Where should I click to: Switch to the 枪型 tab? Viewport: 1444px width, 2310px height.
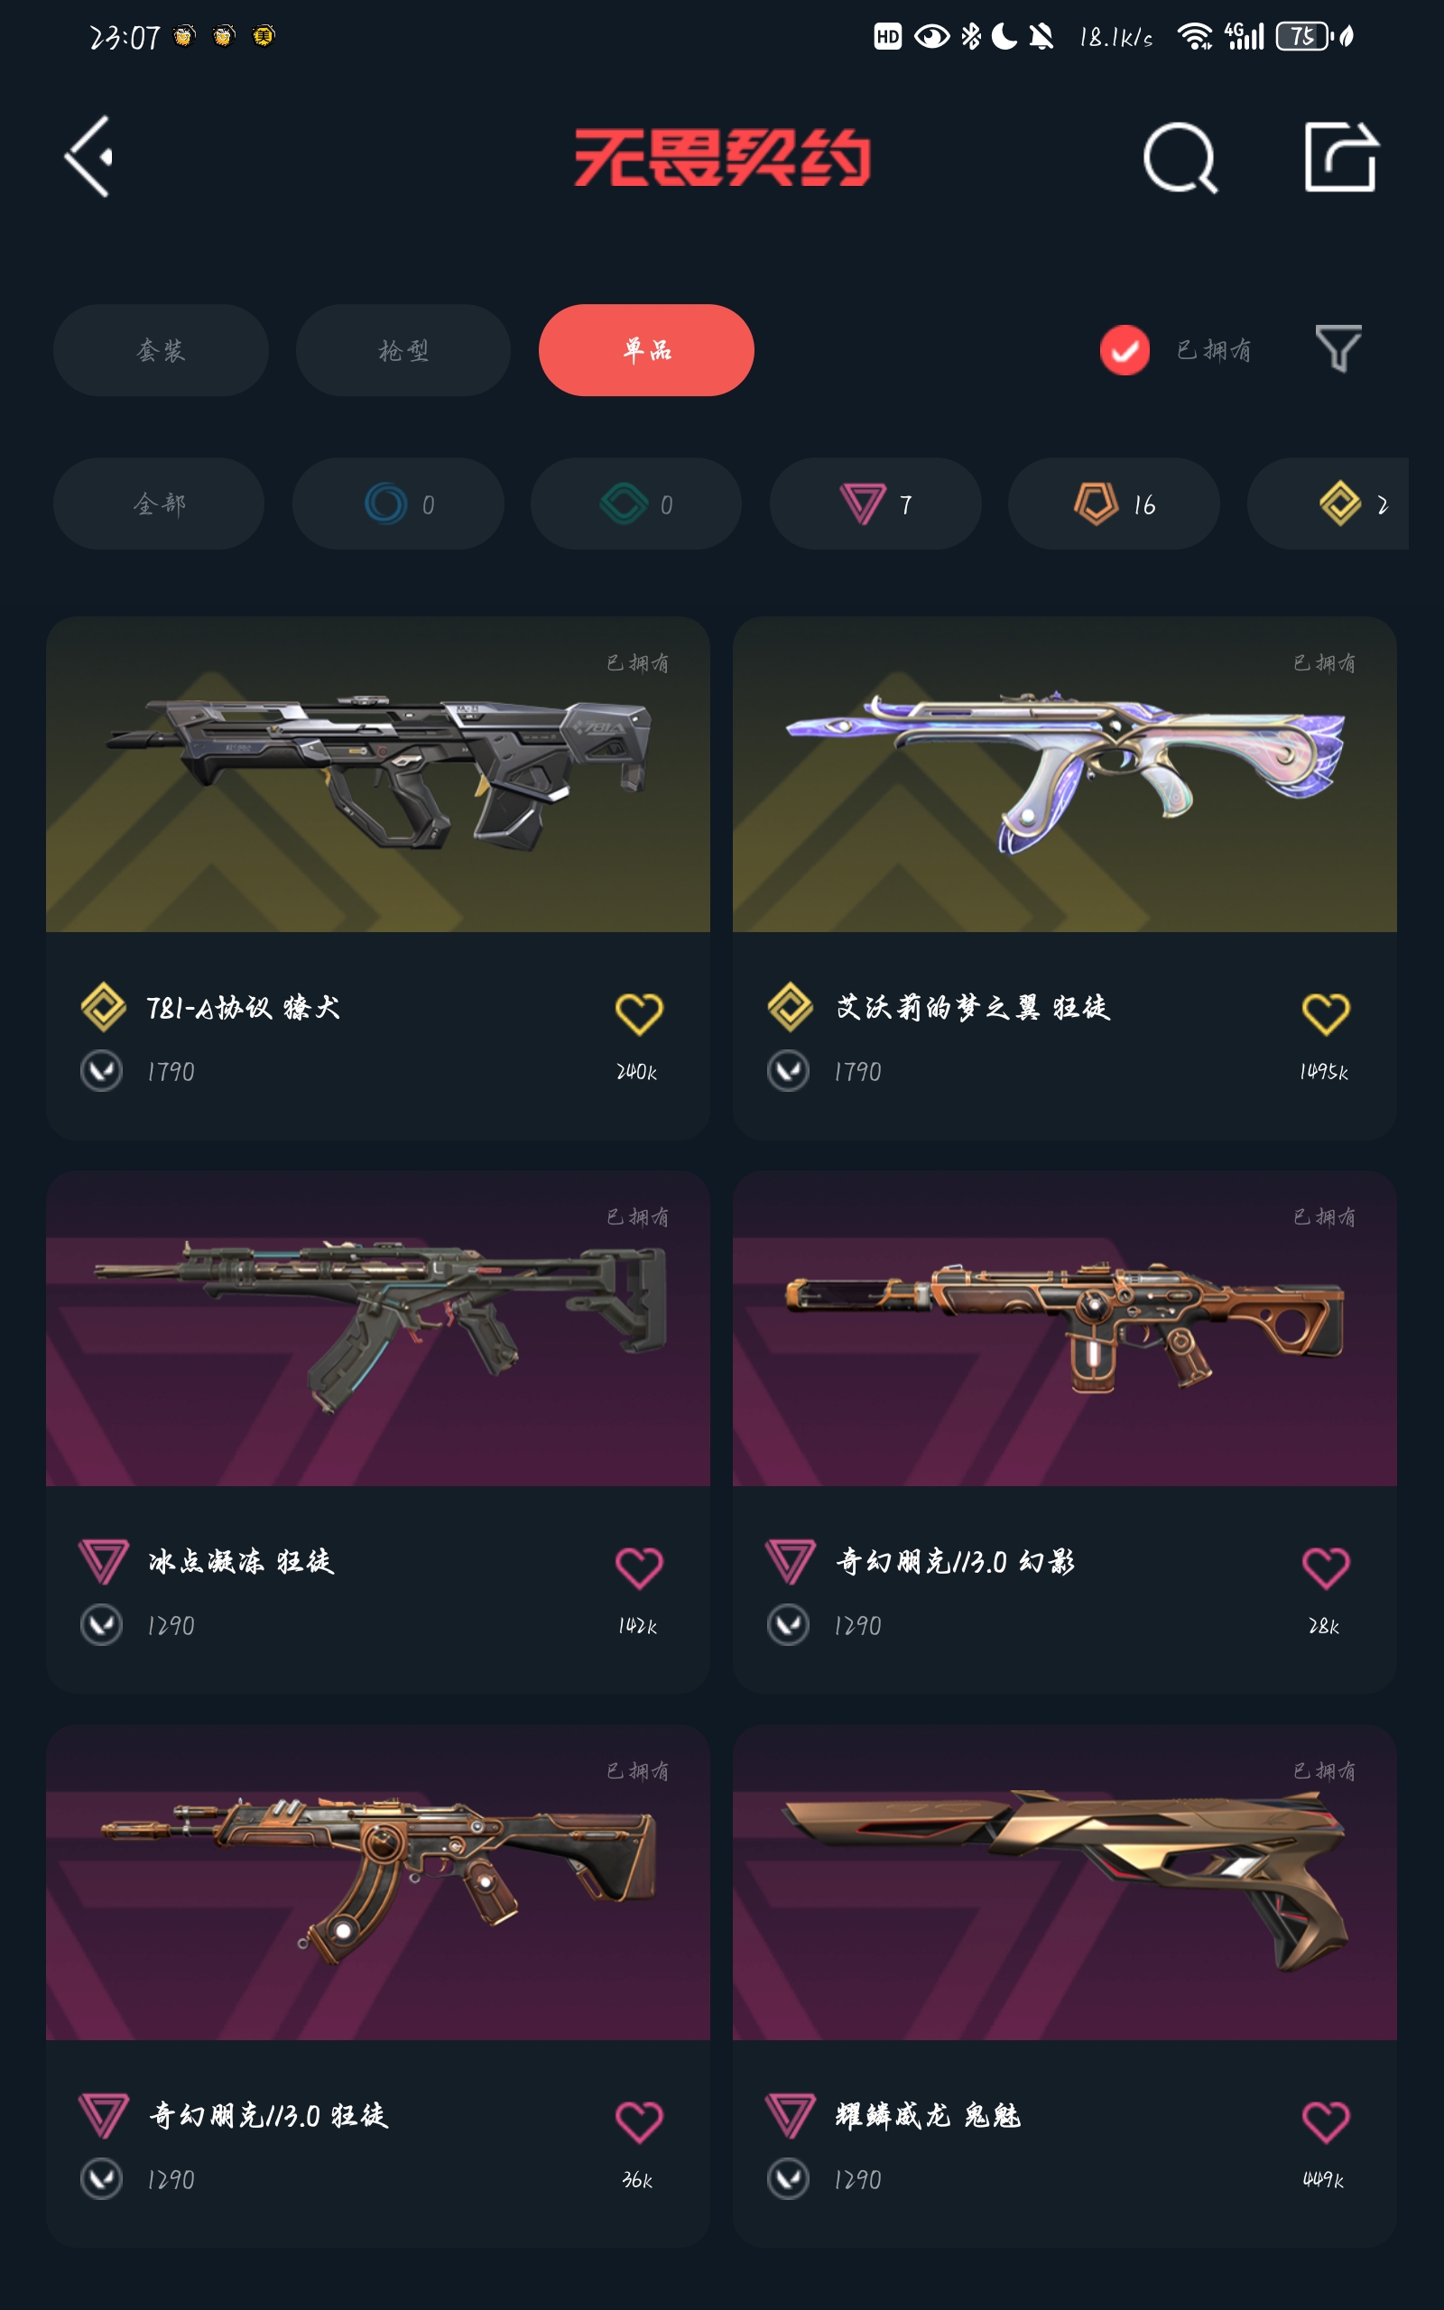(403, 350)
